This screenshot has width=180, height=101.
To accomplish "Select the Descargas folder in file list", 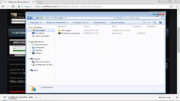I will pyautogui.click(x=66, y=30).
